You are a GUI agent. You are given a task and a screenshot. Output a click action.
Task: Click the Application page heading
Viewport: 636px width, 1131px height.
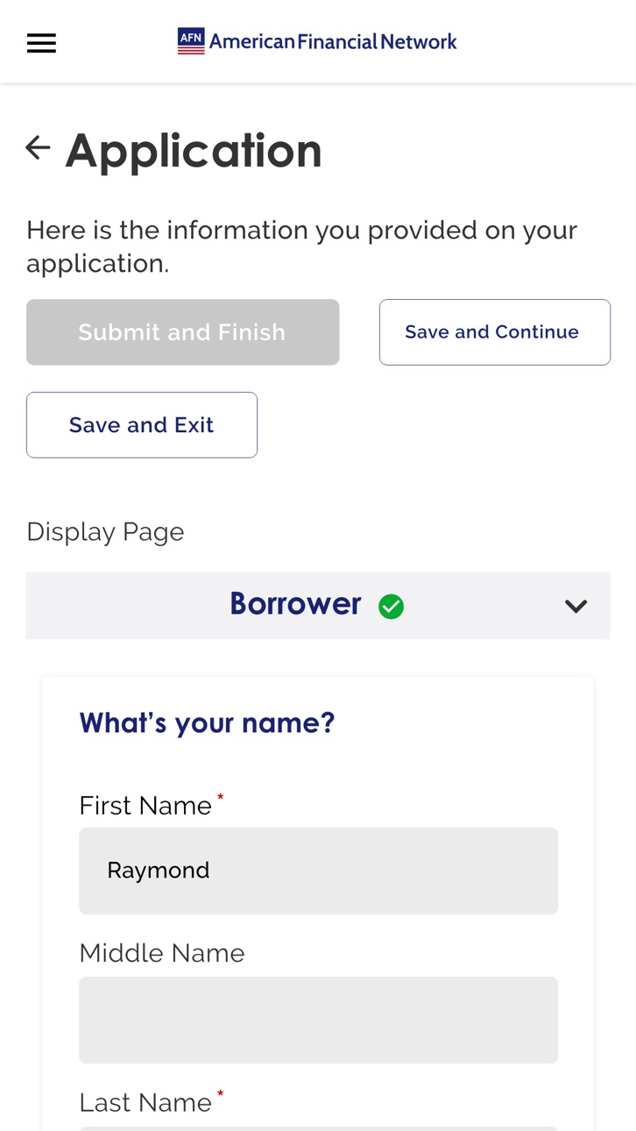coord(194,150)
